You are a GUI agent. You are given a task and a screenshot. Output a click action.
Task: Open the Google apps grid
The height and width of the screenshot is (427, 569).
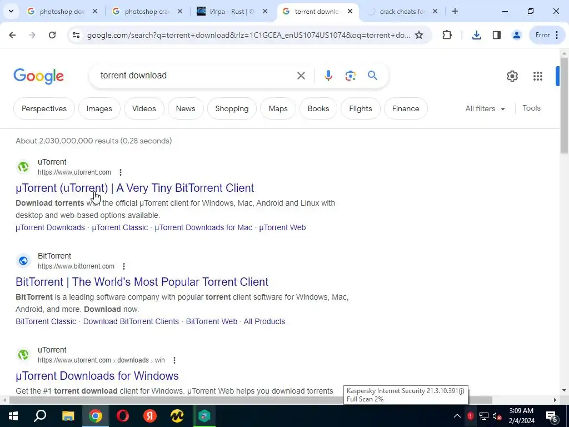[x=538, y=76]
